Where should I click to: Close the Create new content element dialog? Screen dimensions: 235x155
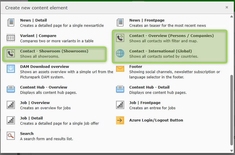pyautogui.click(x=227, y=8)
